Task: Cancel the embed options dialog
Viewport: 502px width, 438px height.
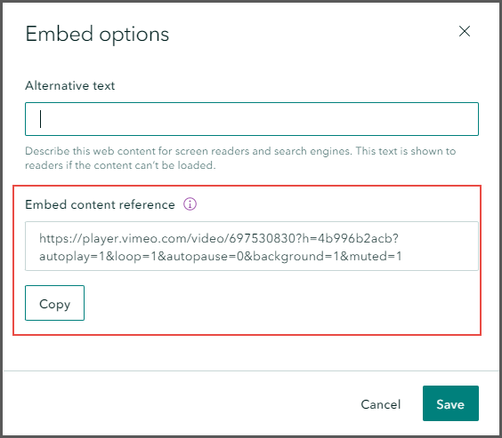Action: [x=381, y=404]
